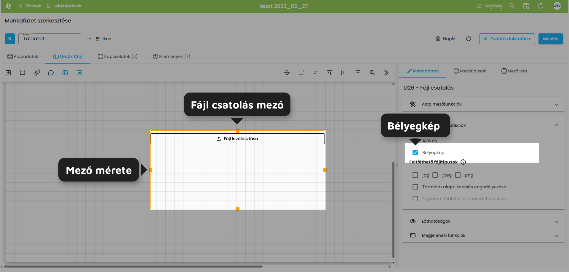This screenshot has width=569, height=272.
Task: Edit the Név field containing Táblázat
Action: click(50, 39)
